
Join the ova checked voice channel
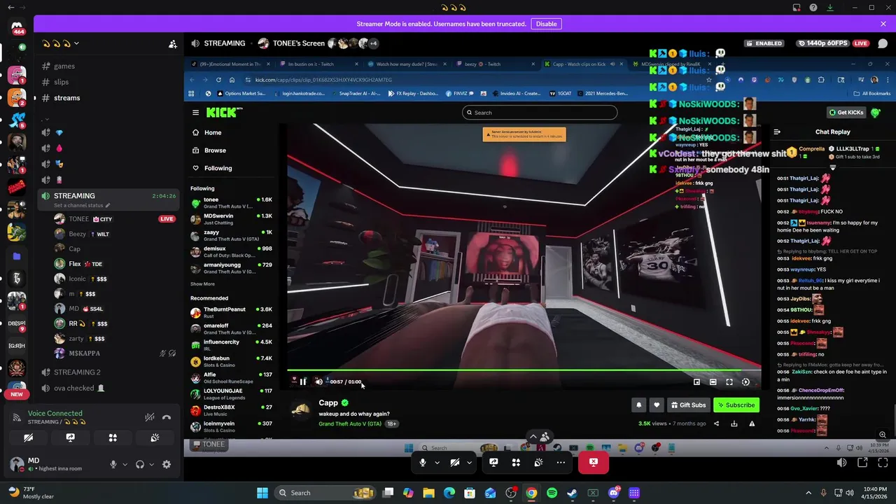pyautogui.click(x=74, y=388)
